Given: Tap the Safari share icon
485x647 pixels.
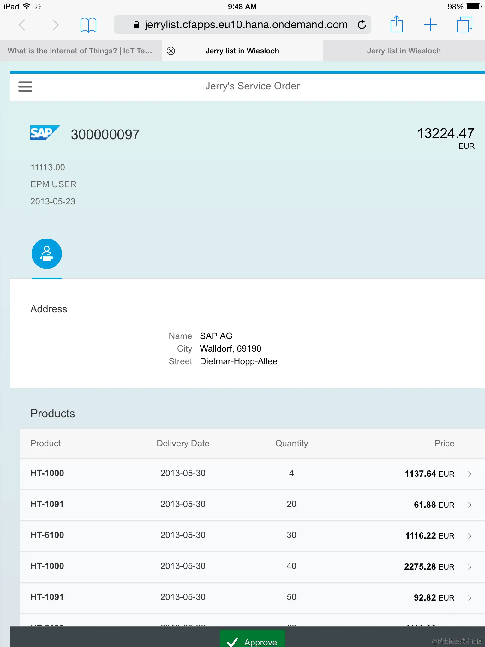Looking at the screenshot, I should 396,24.
